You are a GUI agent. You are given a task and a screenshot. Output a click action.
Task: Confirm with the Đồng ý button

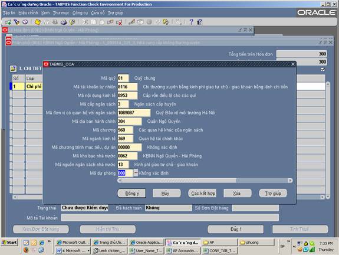tap(131, 193)
